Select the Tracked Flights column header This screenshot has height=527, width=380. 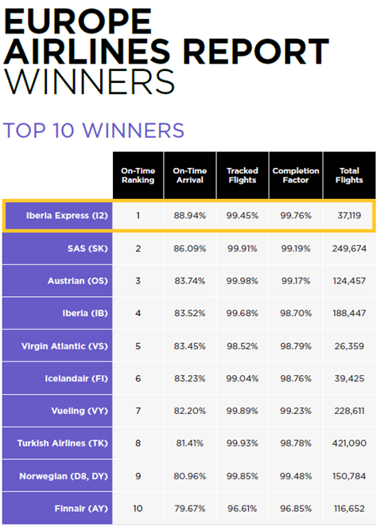tap(242, 175)
